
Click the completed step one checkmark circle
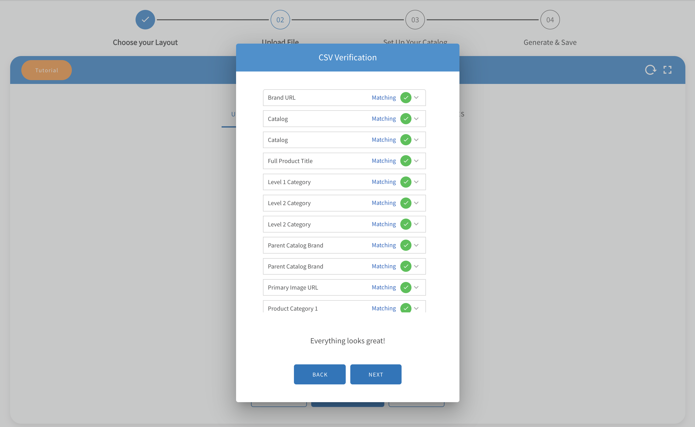tap(145, 20)
